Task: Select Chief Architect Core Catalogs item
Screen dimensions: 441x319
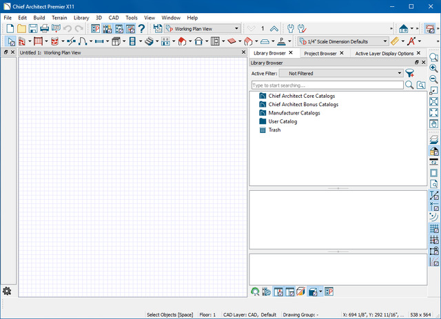Action: click(x=301, y=96)
